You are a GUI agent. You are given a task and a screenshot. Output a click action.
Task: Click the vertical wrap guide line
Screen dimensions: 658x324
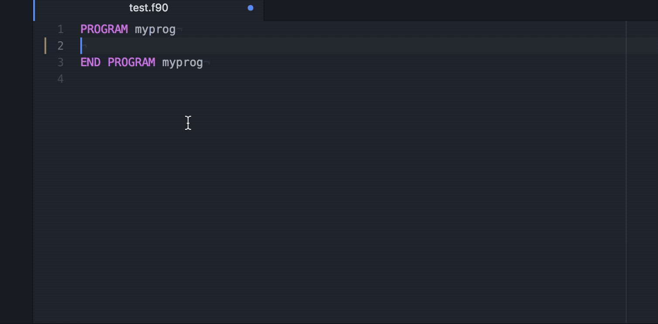pyautogui.click(x=626, y=174)
